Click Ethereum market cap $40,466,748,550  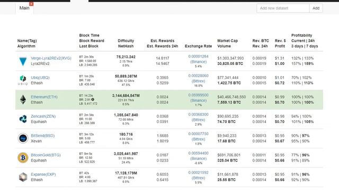pyautogui.click(x=231, y=97)
